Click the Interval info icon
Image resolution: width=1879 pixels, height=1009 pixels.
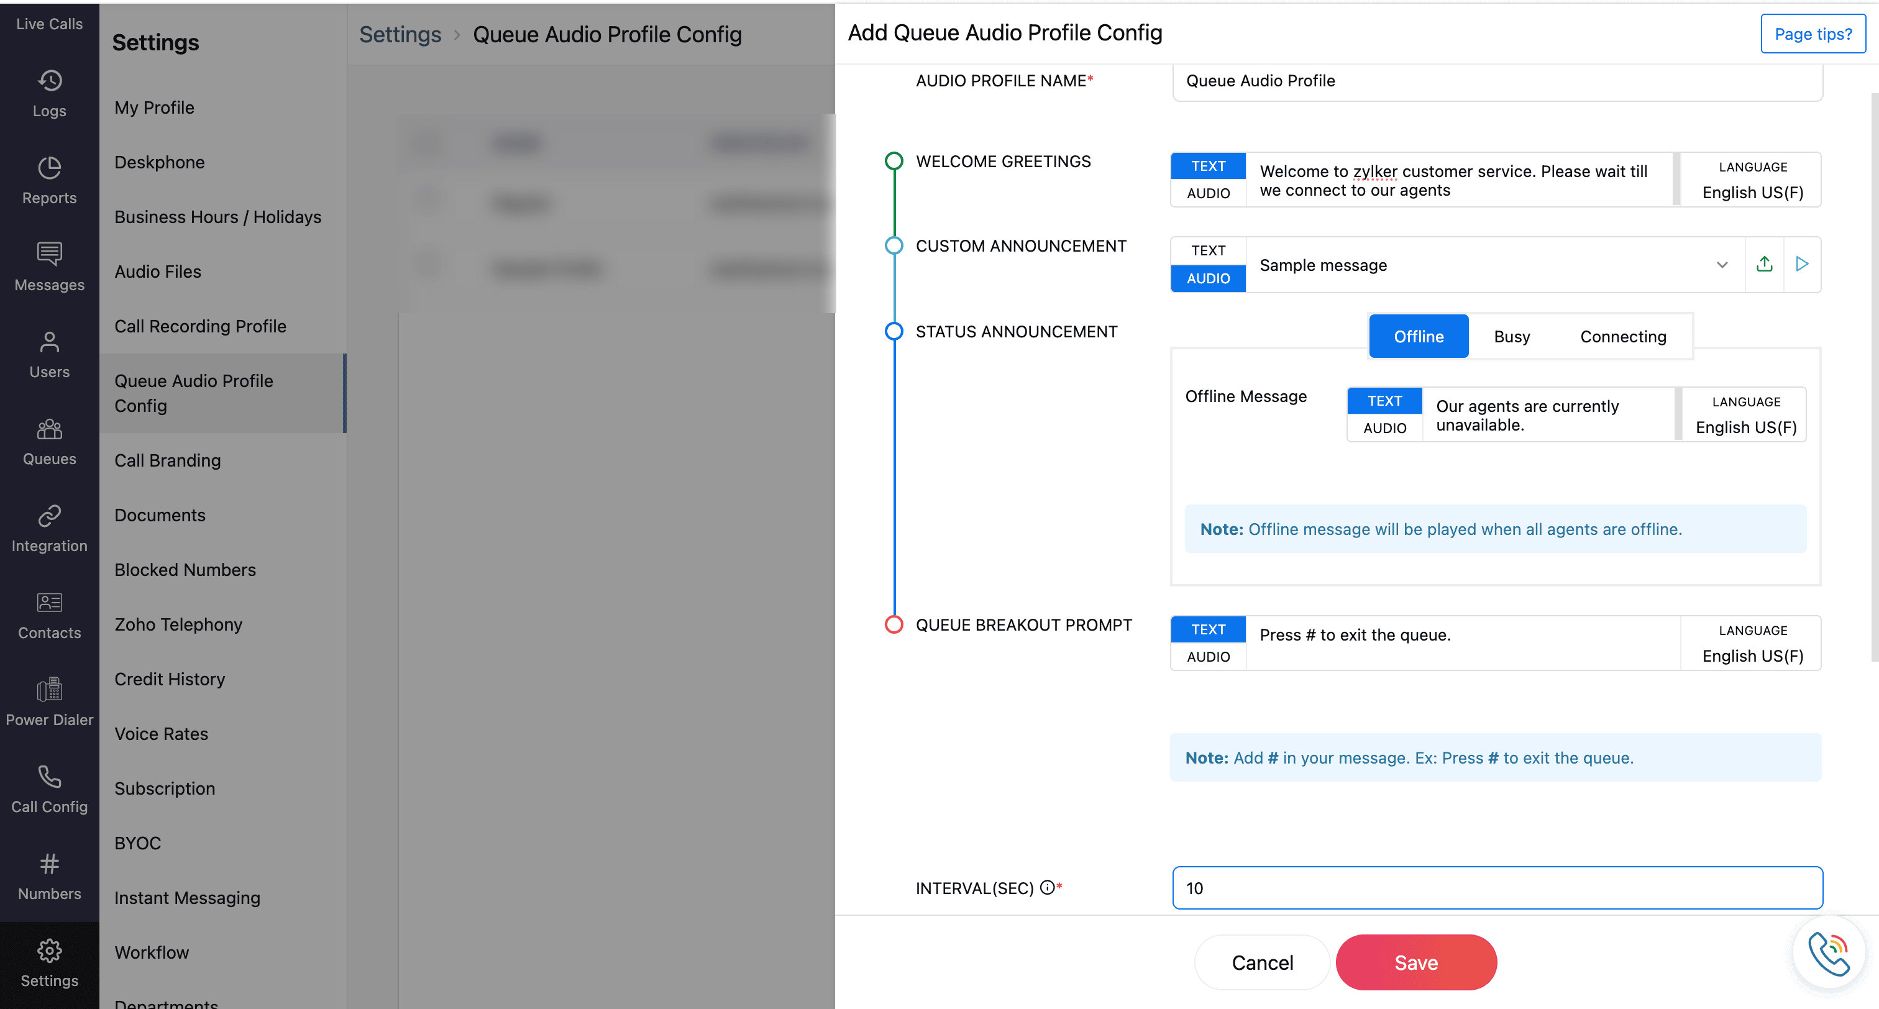pos(1047,887)
